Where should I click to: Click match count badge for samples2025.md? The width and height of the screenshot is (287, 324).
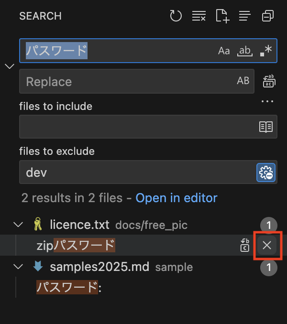click(269, 268)
